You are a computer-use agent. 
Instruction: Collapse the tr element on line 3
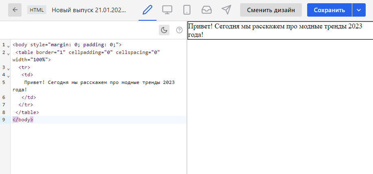[x=8, y=68]
